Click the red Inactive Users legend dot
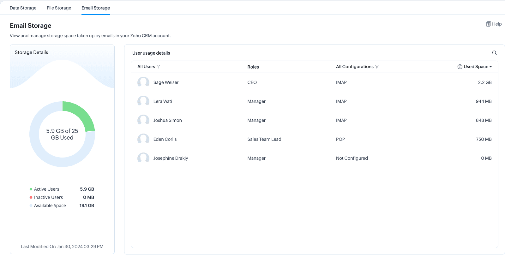The height and width of the screenshot is (257, 505). pyautogui.click(x=31, y=197)
